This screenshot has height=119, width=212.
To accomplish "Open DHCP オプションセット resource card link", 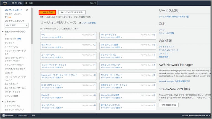I will coord(52,85).
